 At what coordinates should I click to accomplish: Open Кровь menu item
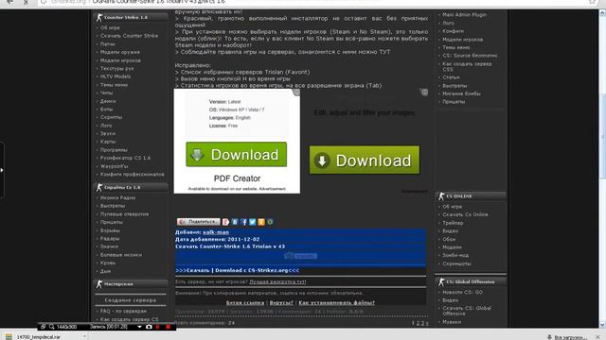107,263
